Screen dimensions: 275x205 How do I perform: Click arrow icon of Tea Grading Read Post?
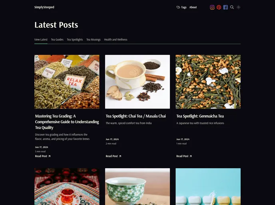[x=50, y=156]
